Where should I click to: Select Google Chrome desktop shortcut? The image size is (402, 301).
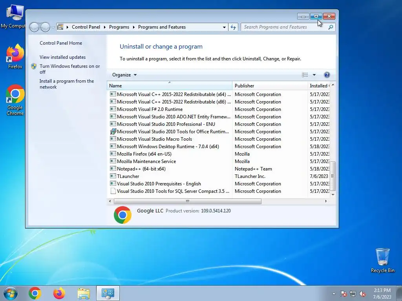(x=15, y=100)
